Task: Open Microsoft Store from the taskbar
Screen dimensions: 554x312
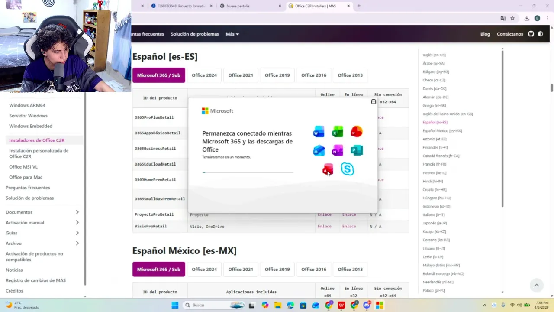Action: 303,305
